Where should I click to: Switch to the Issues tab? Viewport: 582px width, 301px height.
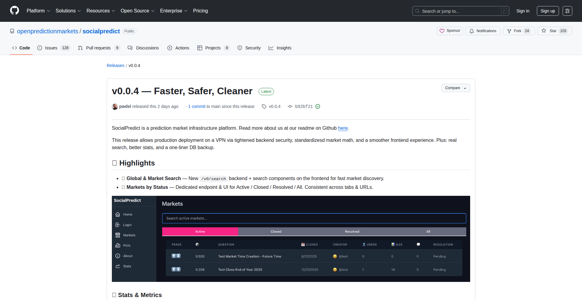point(54,48)
